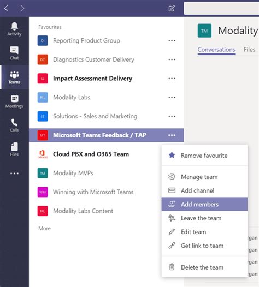Click Modality Labs Content avatar
The height and width of the screenshot is (287, 259).
click(x=43, y=211)
